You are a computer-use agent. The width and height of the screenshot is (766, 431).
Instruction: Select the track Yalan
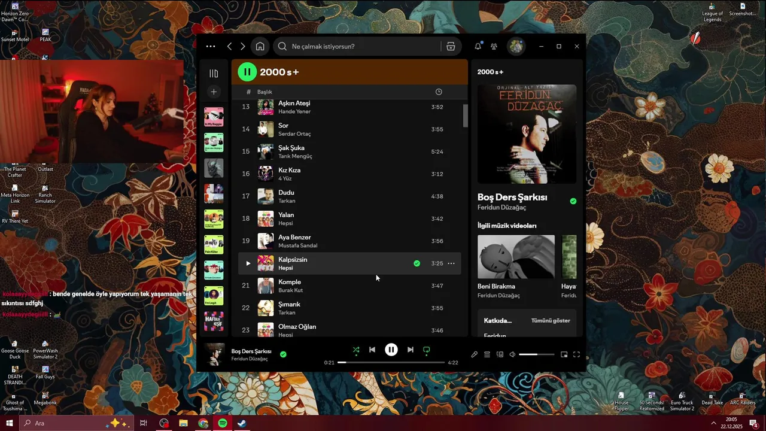pyautogui.click(x=286, y=215)
